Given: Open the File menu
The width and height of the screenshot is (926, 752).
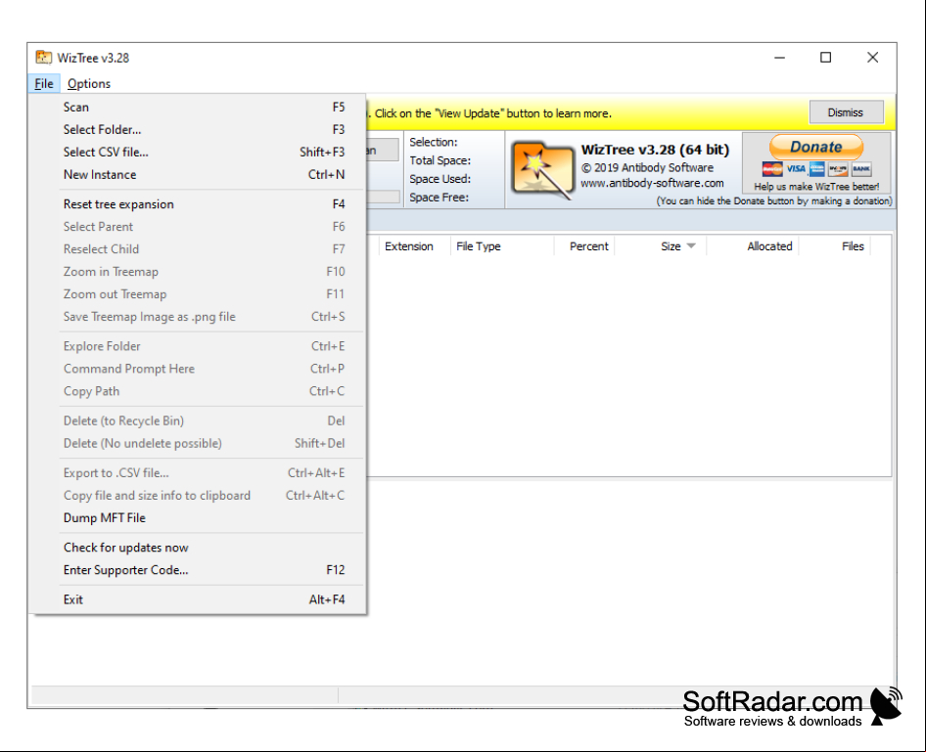Looking at the screenshot, I should pyautogui.click(x=44, y=83).
